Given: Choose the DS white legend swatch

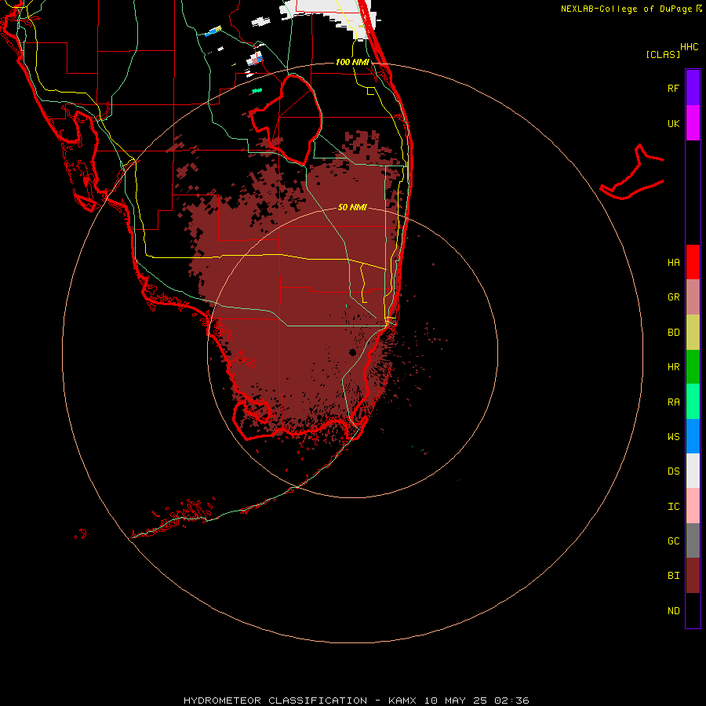Looking at the screenshot, I should pos(693,471).
